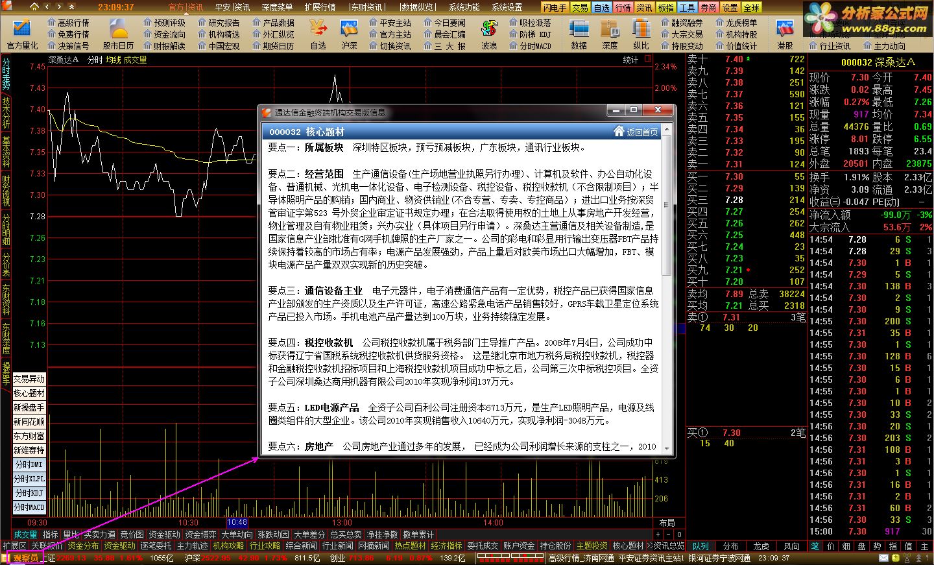Select the 势 tab under trade list
This screenshot has height=565, width=934.
click(878, 546)
